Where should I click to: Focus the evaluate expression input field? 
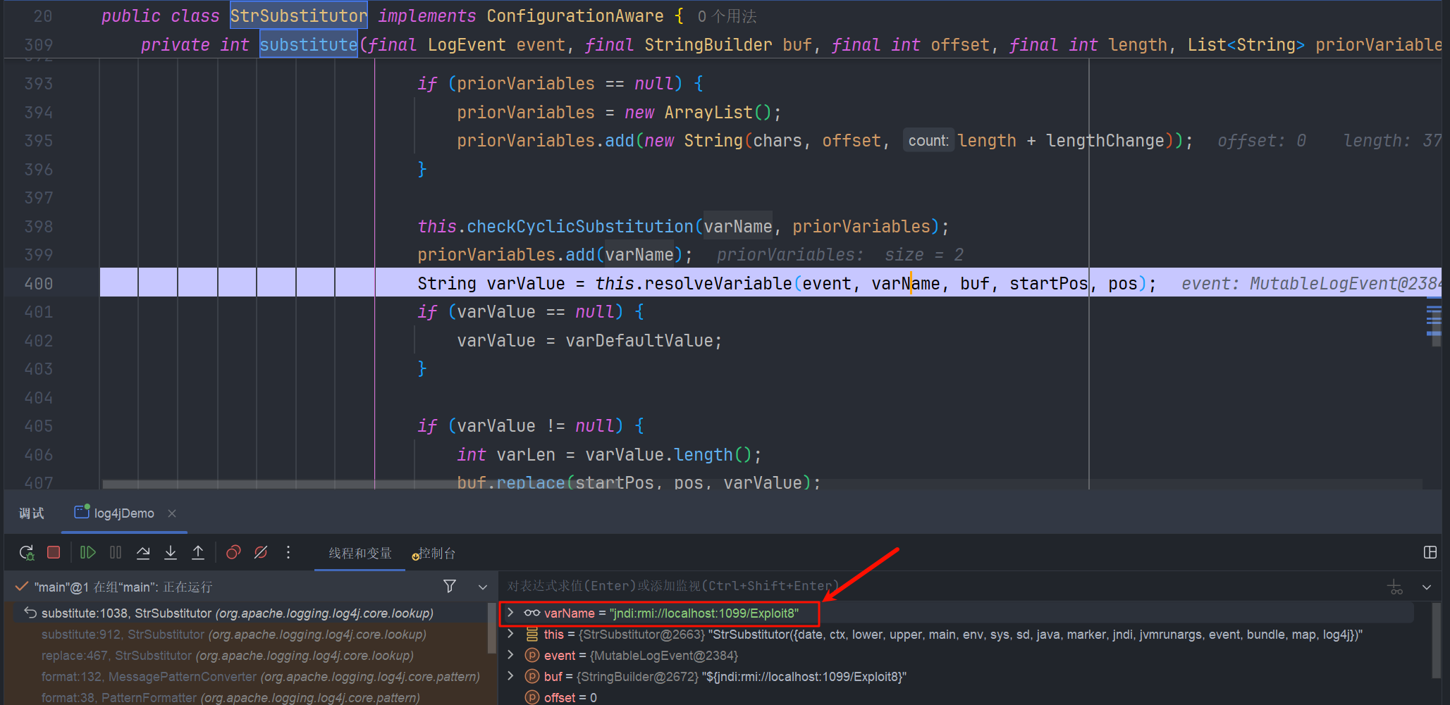tap(941, 586)
